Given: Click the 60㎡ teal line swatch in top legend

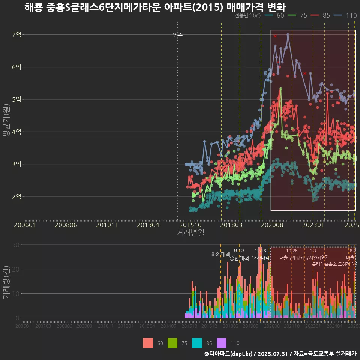Looking at the screenshot, I should 269,15.
